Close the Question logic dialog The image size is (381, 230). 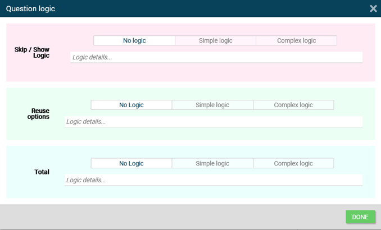[373, 8]
